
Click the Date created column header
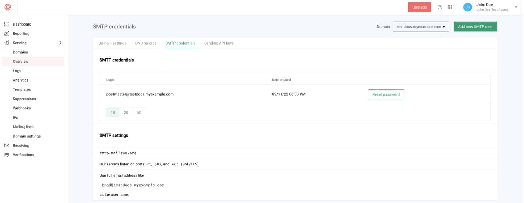[281, 80]
